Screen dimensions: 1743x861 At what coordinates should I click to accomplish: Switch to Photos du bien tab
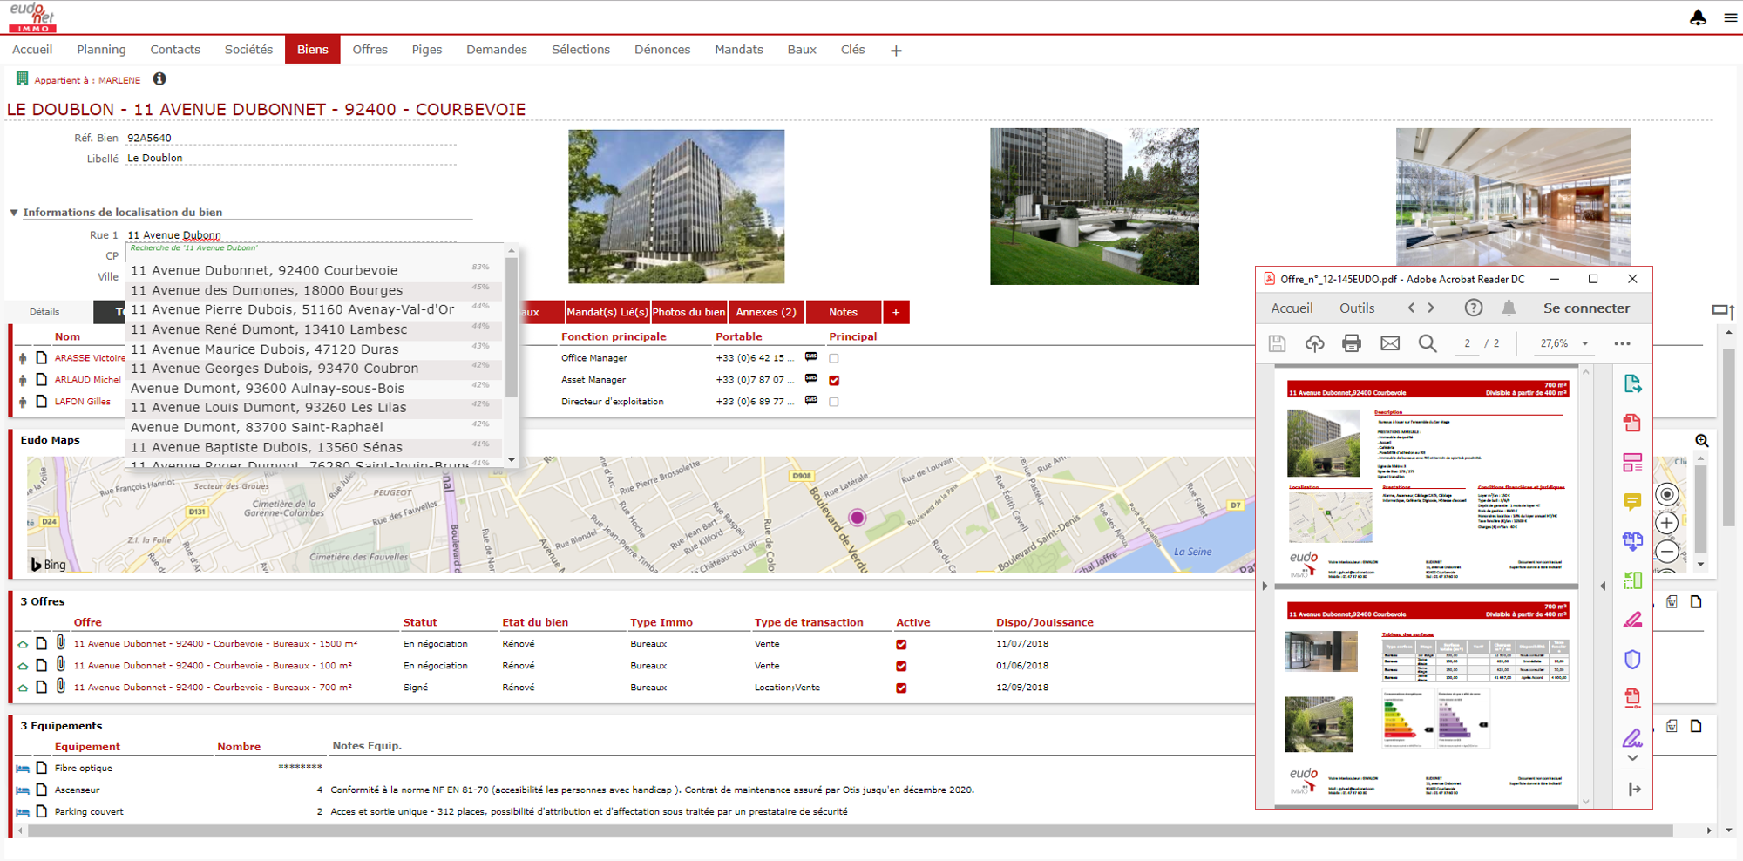(x=688, y=312)
